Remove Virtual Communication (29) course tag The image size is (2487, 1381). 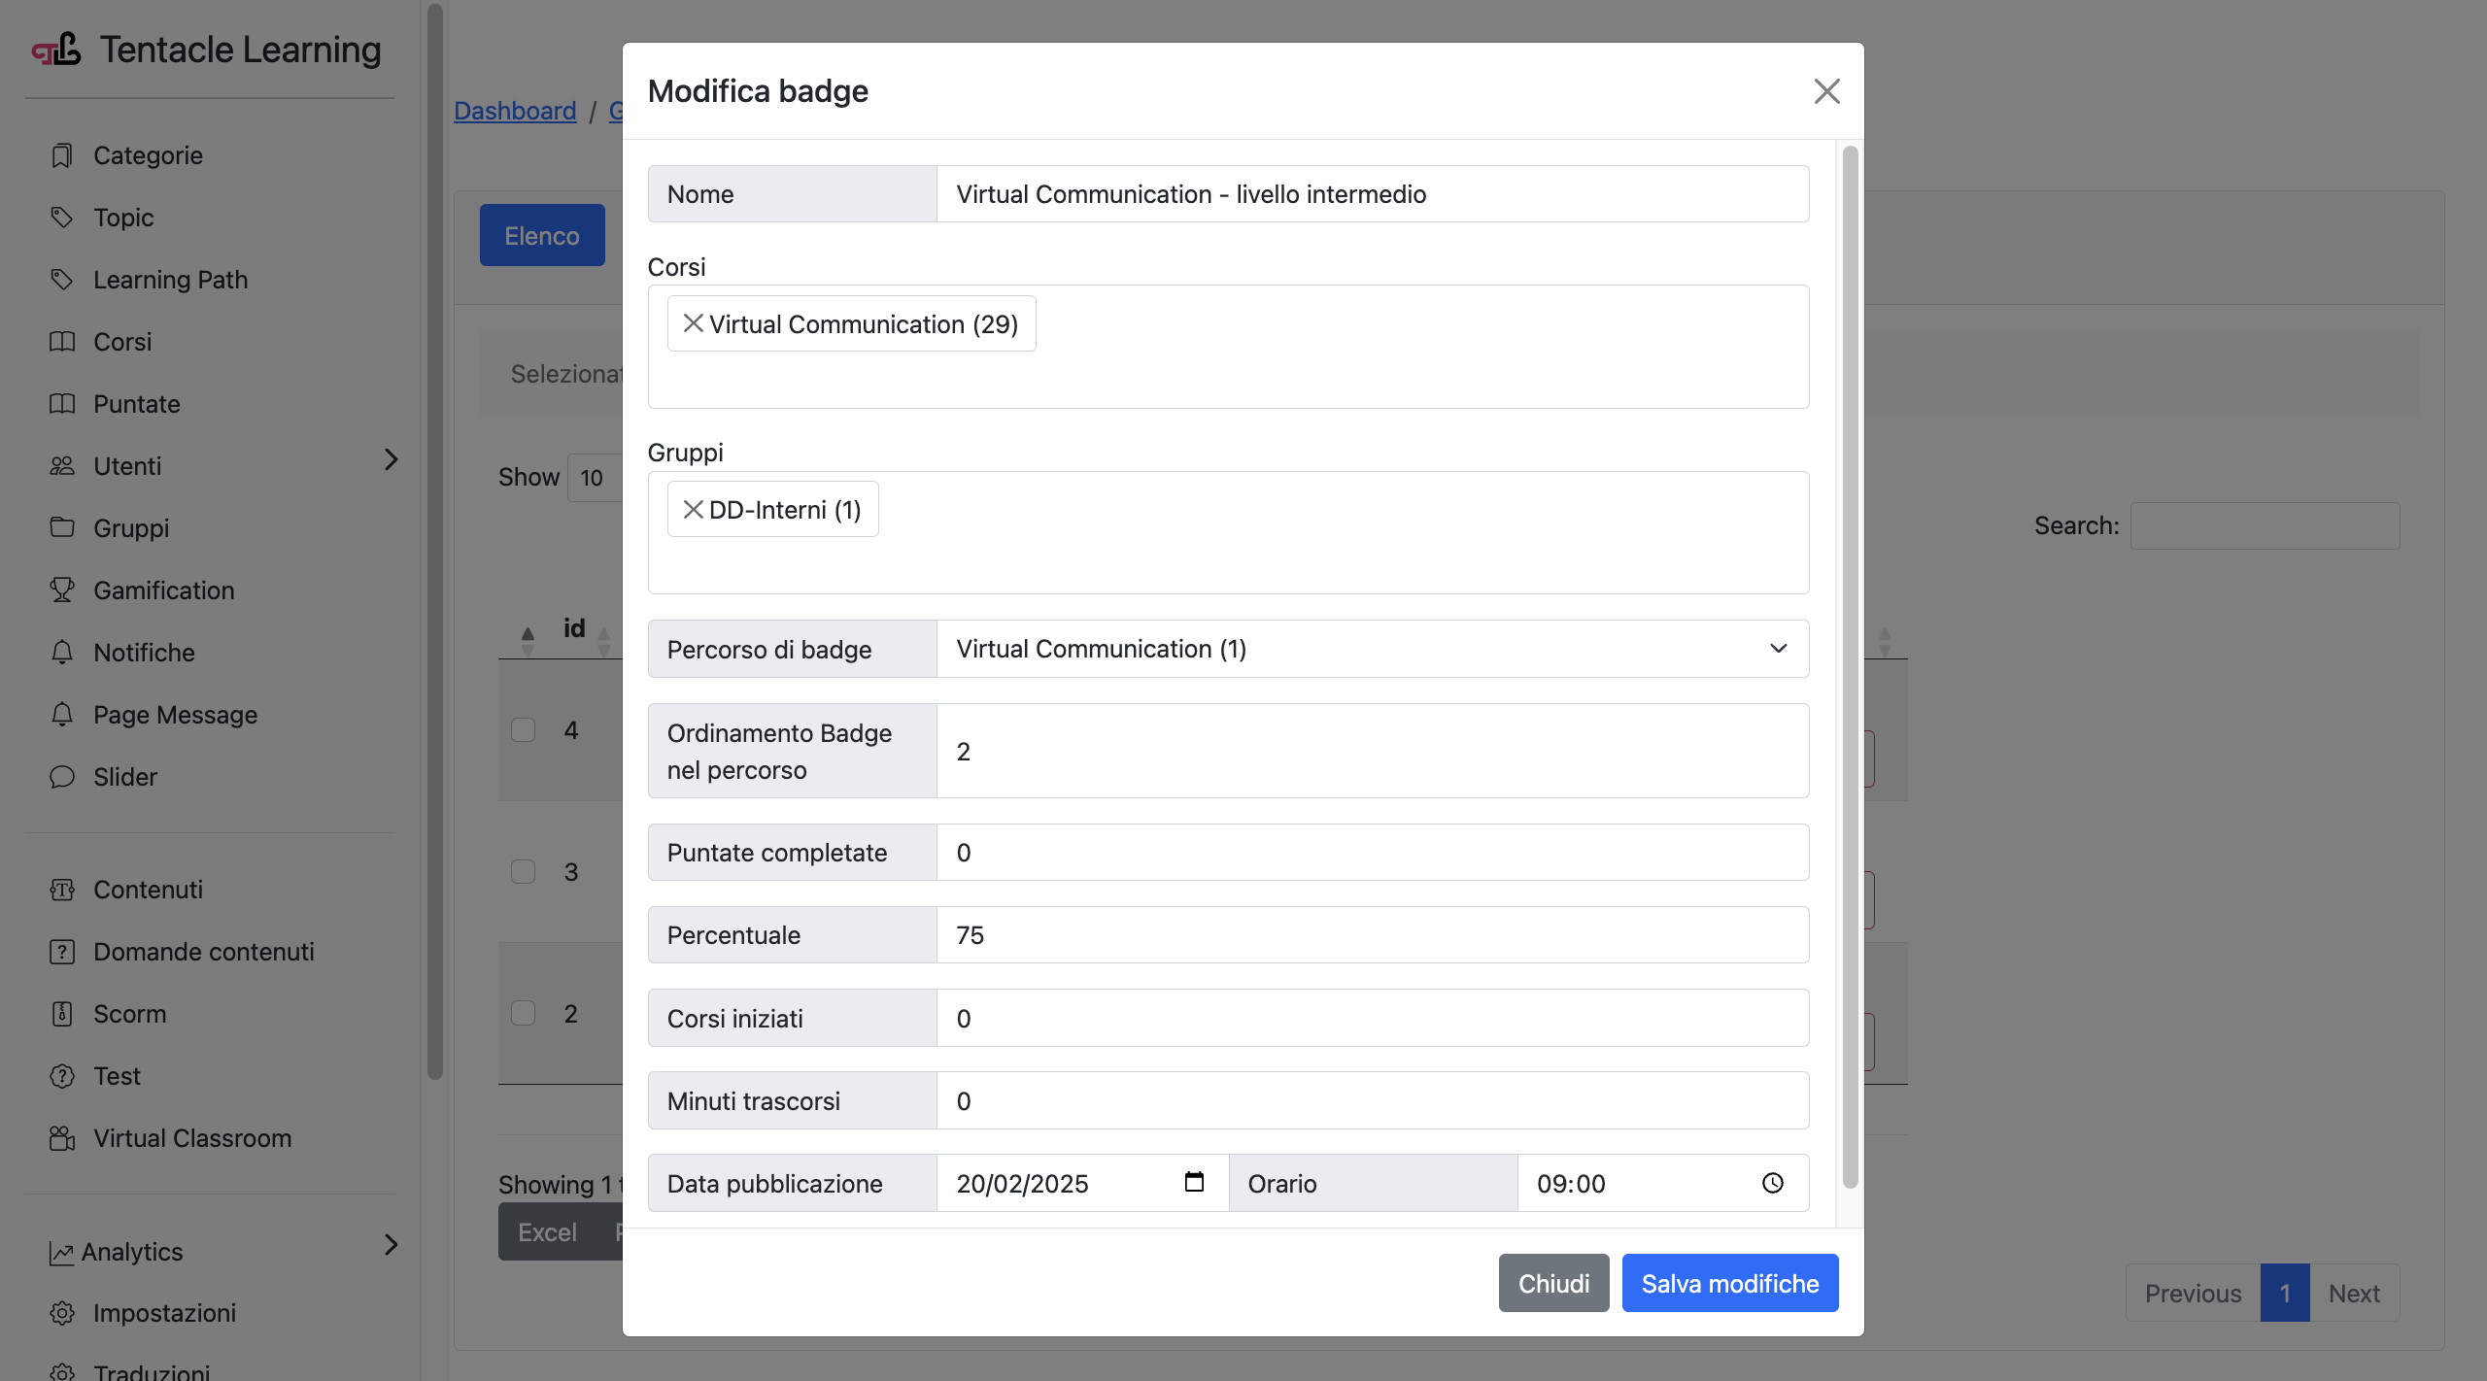click(693, 323)
